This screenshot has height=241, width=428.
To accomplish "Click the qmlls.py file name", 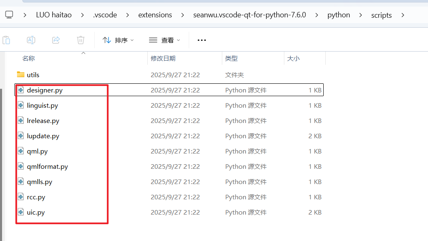I will coord(39,182).
